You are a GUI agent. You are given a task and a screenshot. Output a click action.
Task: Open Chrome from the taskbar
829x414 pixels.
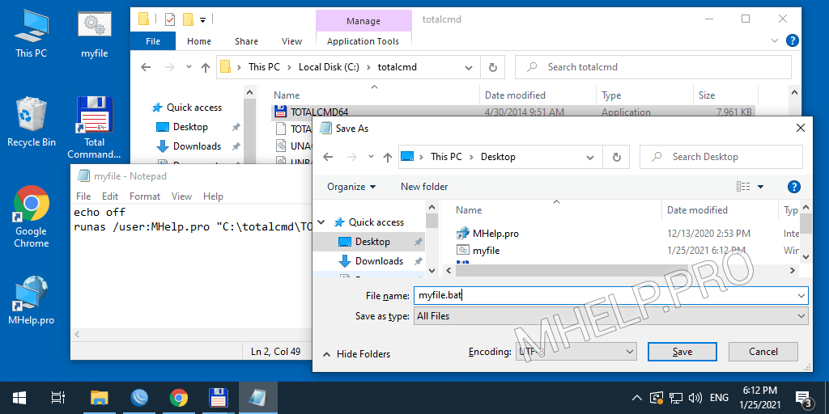(179, 398)
